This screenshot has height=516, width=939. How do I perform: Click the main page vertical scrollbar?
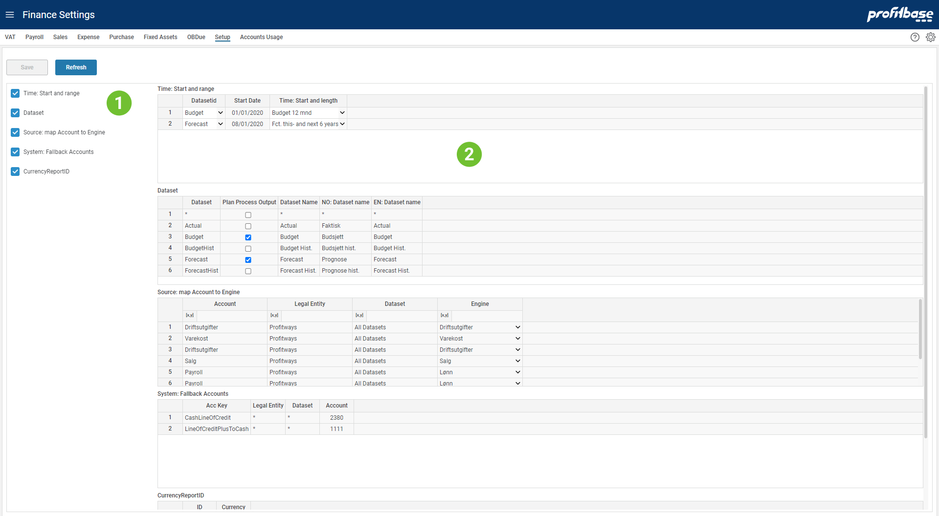(x=926, y=261)
